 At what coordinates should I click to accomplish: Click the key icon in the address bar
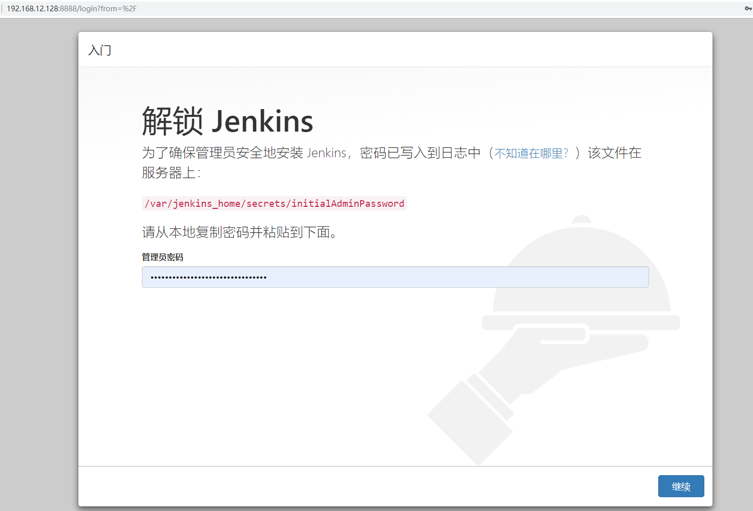[x=748, y=8]
